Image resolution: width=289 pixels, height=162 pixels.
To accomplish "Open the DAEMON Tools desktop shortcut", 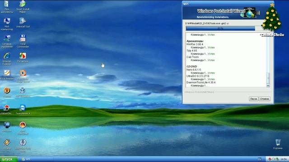I will [23, 145].
